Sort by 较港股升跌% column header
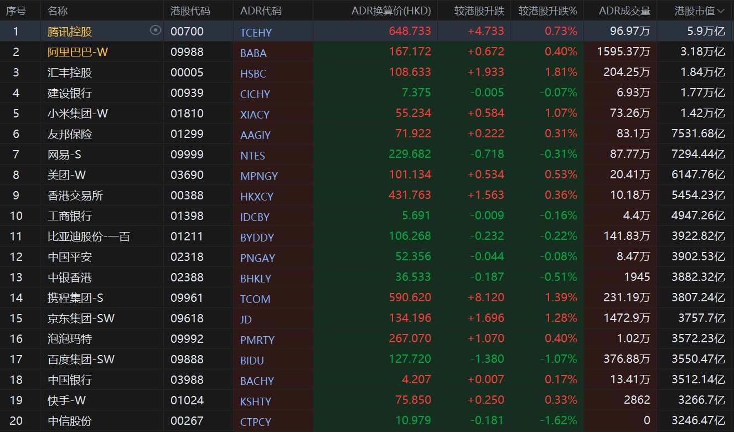The image size is (734, 432). tap(547, 11)
